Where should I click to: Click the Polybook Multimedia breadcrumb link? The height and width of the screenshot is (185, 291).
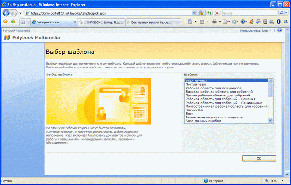pos(16,30)
